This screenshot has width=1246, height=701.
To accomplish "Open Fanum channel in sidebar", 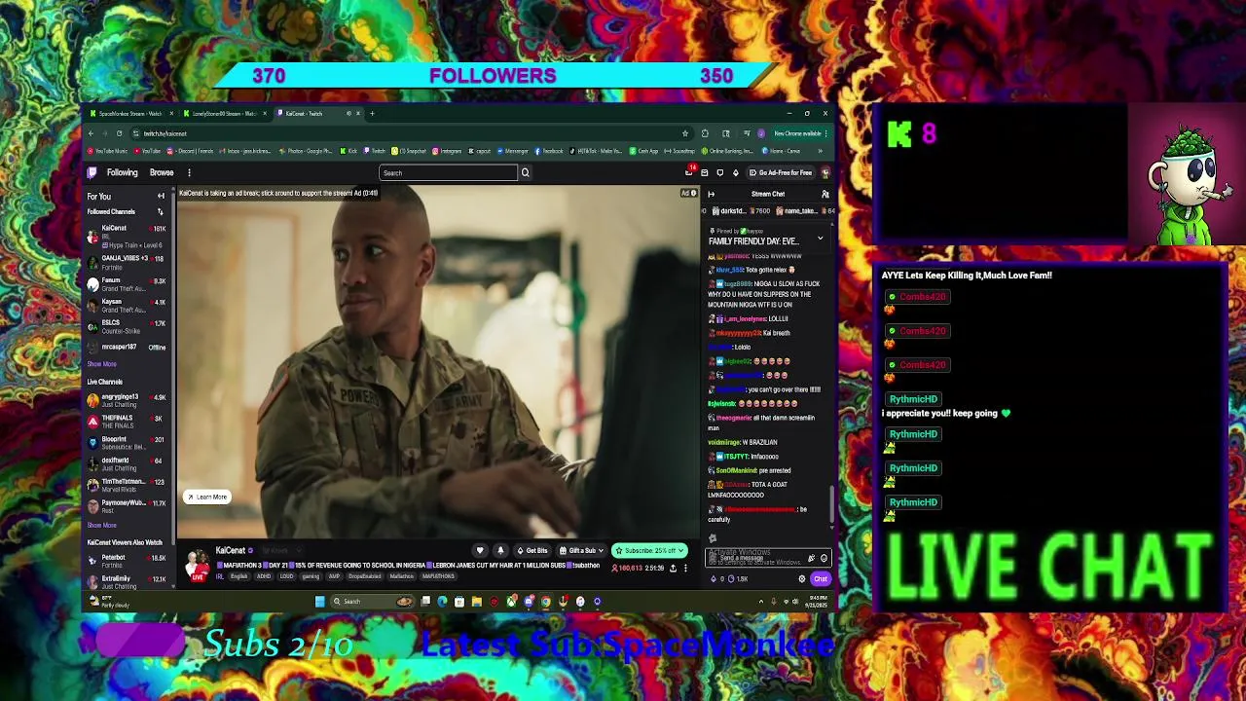I will click(x=127, y=284).
